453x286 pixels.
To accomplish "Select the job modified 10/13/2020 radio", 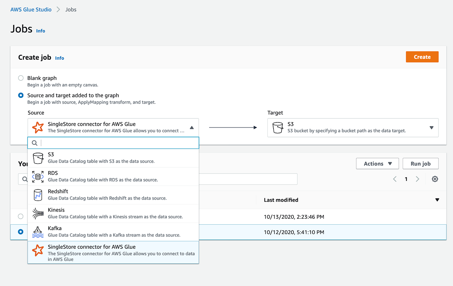I will (x=21, y=216).
